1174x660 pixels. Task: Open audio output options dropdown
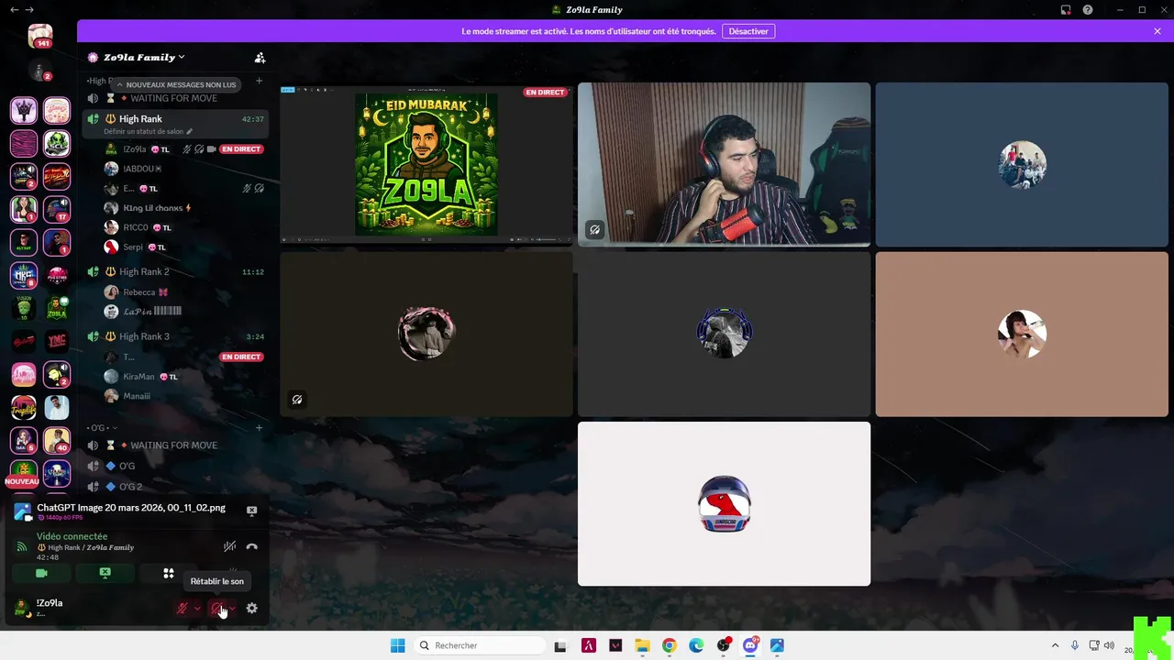(x=232, y=609)
